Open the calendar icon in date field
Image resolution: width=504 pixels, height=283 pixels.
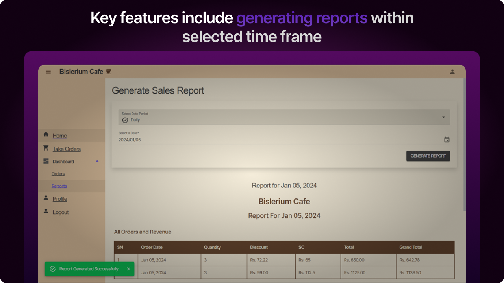pyautogui.click(x=447, y=139)
